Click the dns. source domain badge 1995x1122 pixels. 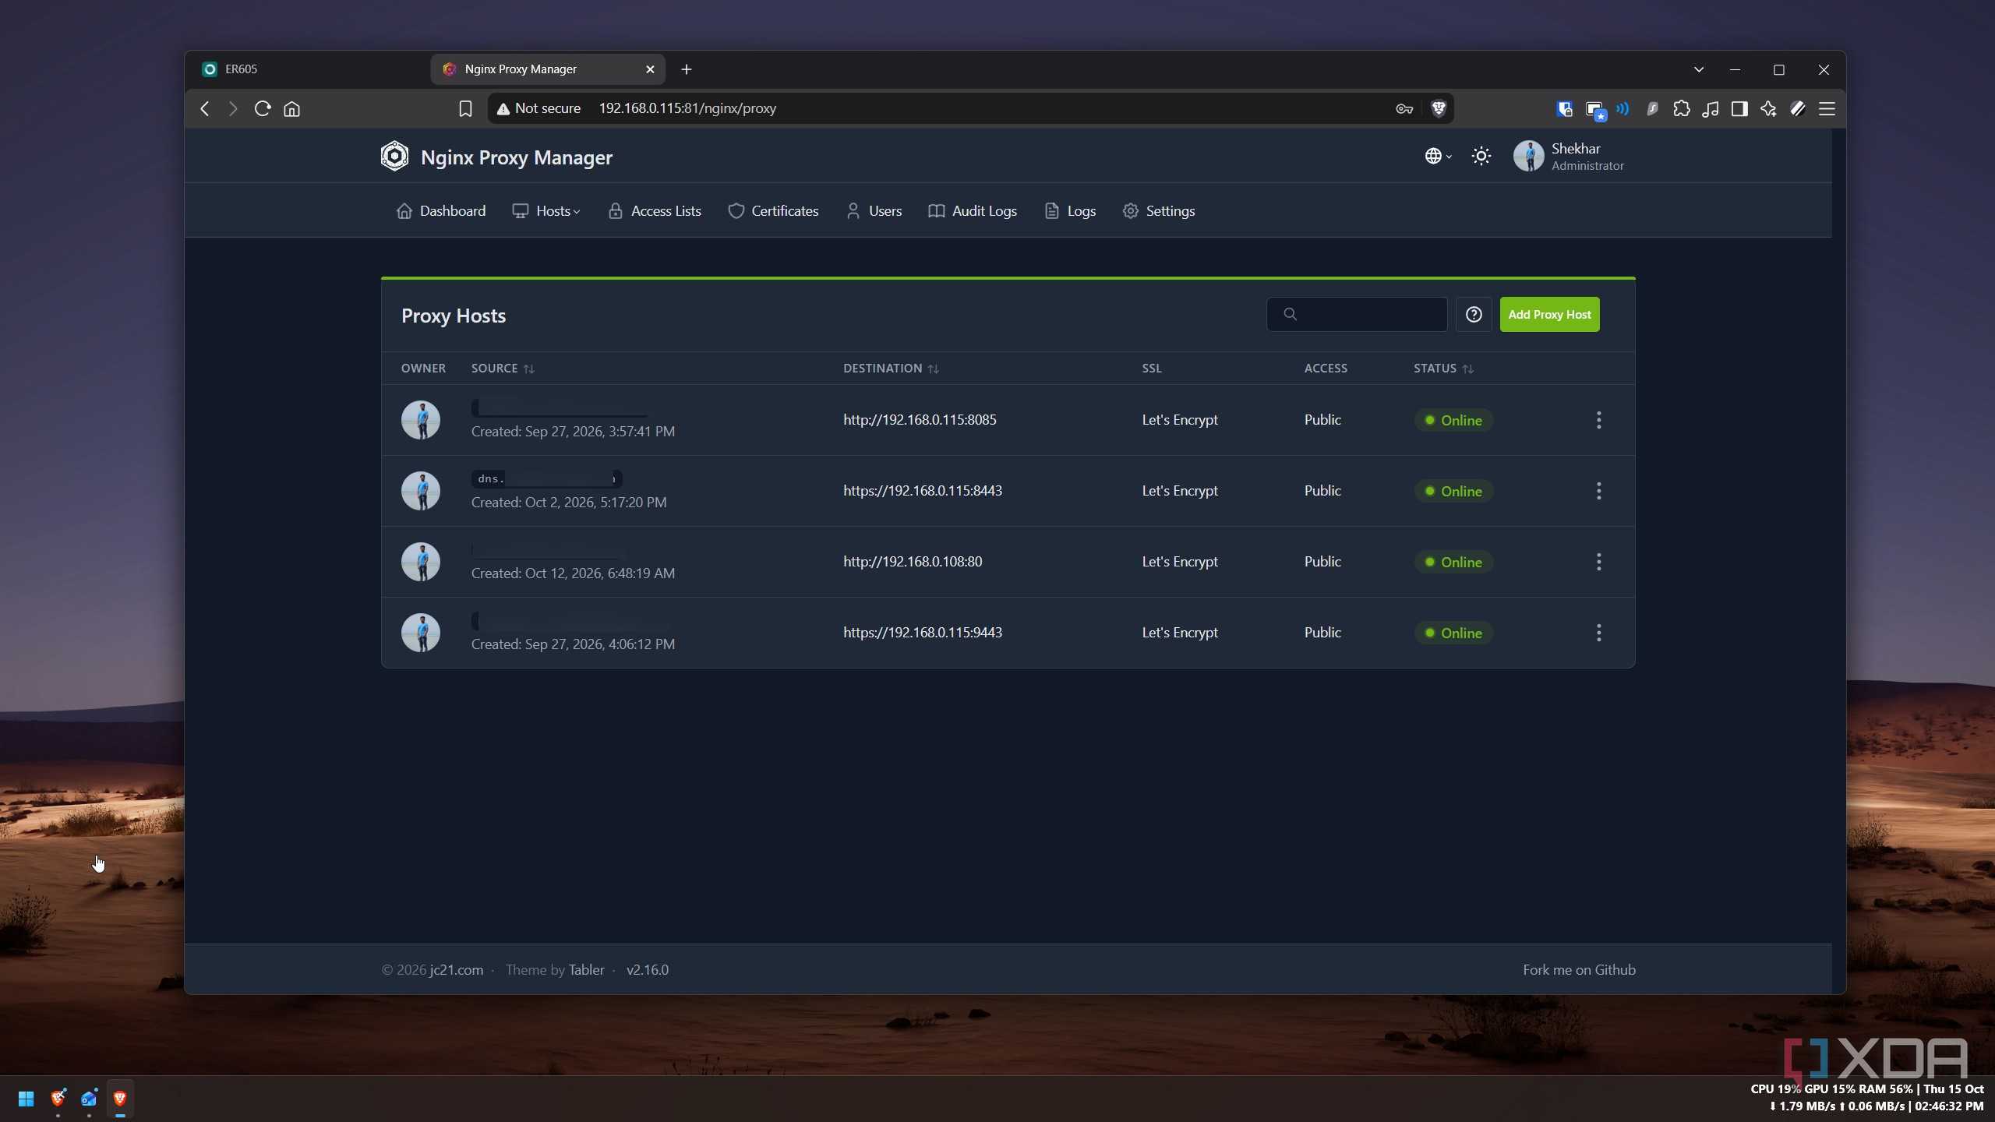tap(546, 478)
